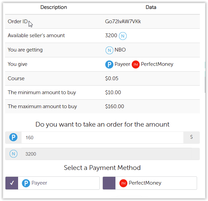208x201 pixels.
Task: Click the PerfectMoney logo in payment method option
Action: pyautogui.click(x=123, y=183)
